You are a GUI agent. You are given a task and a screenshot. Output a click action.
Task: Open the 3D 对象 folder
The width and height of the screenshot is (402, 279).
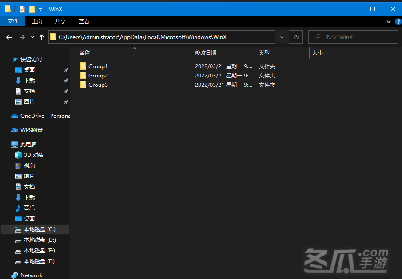click(x=34, y=155)
